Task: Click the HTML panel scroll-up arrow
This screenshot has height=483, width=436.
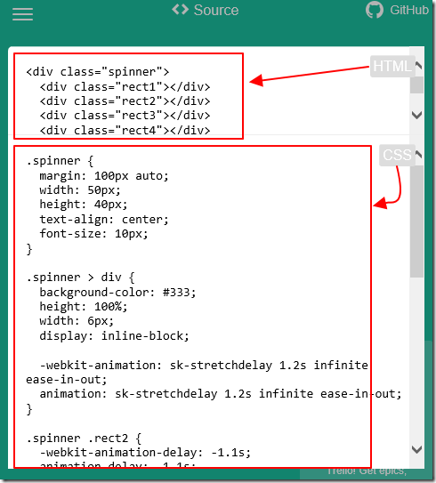Action: pos(418,65)
